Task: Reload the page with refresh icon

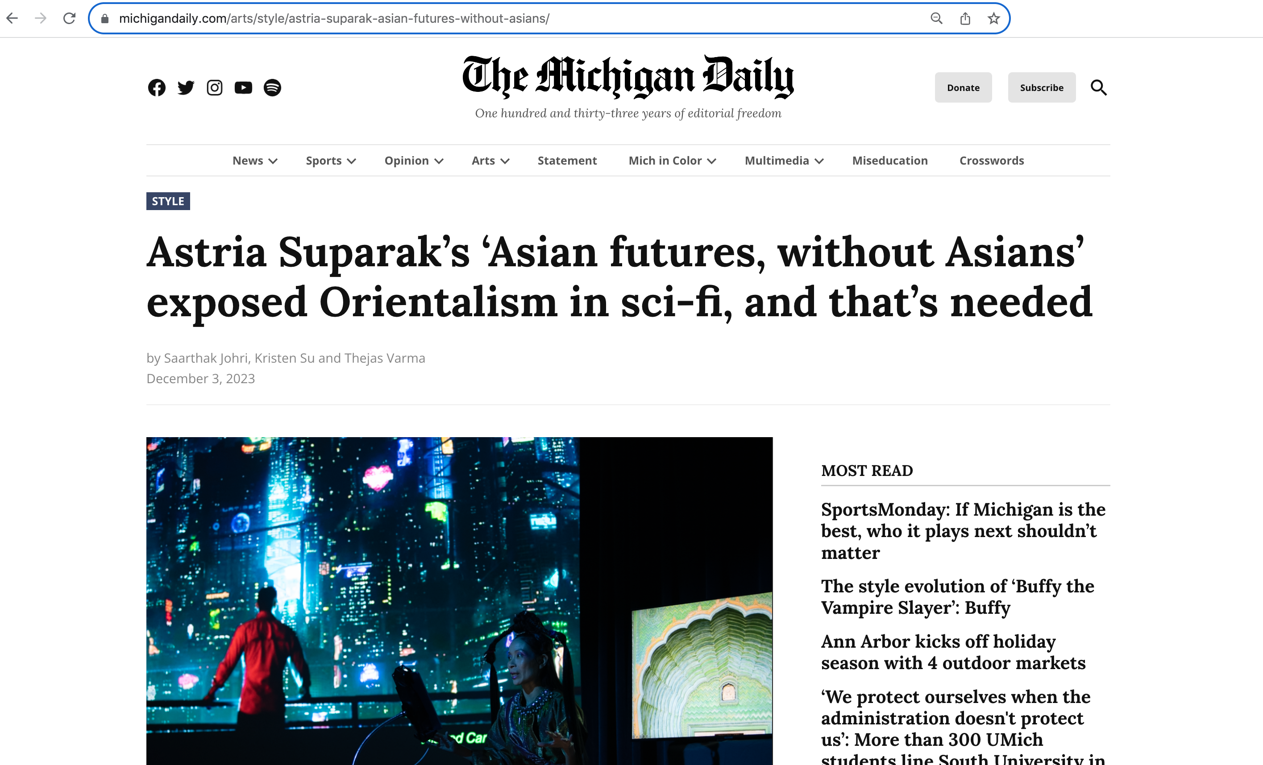Action: pos(69,18)
